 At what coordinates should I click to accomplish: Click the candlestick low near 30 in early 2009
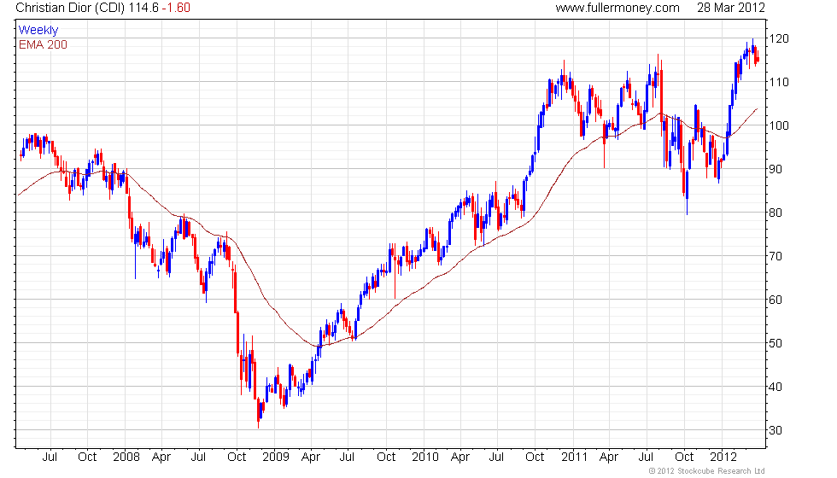pos(258,413)
